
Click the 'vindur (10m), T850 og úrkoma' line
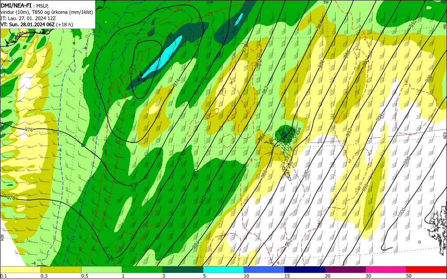tap(47, 12)
